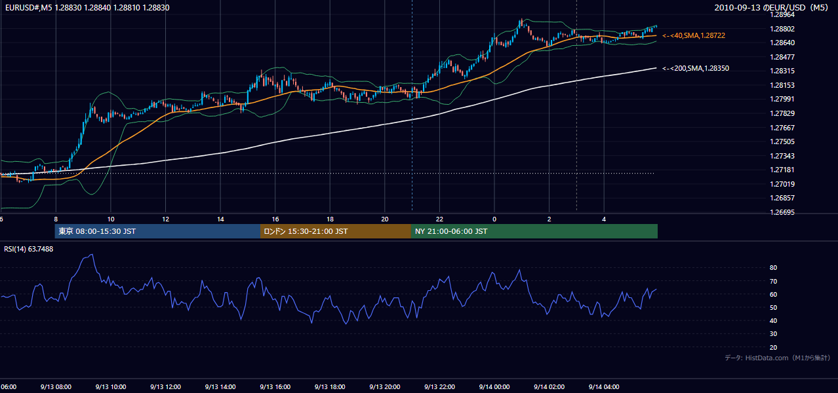The image size is (838, 393).
Task: Click the 9/13 22:00 time axis label
Action: (439, 387)
